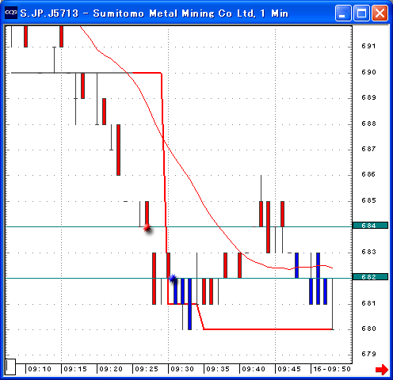393x380 pixels.
Task: Click the blue star marker at 682
Action: click(173, 279)
